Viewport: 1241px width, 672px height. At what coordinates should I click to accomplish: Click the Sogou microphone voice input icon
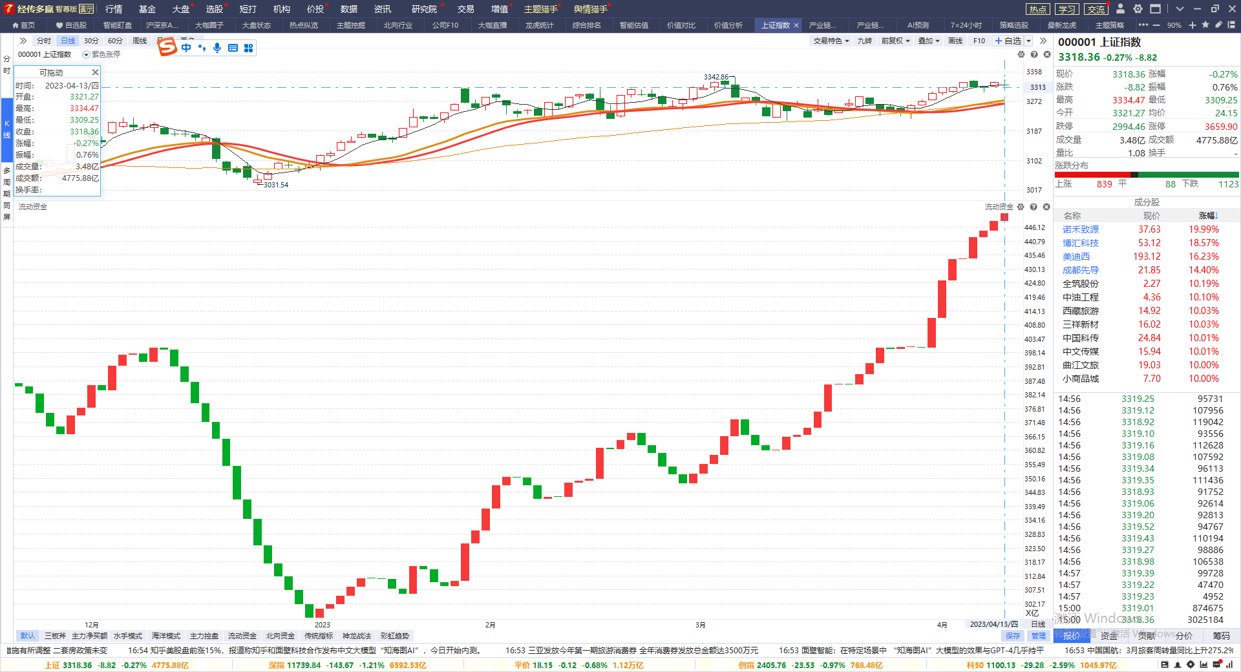(x=217, y=48)
